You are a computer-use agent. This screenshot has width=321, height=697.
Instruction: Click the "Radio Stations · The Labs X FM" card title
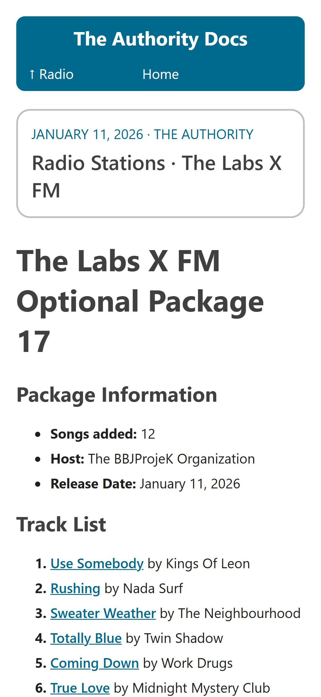[156, 176]
